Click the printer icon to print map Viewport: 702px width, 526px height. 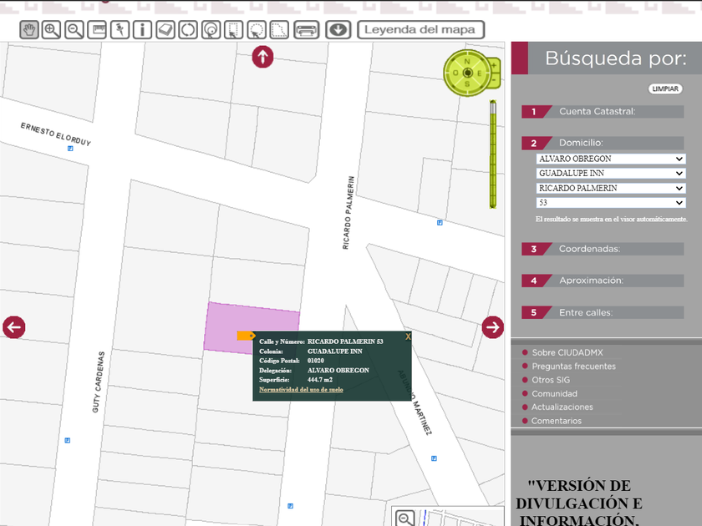(x=307, y=30)
